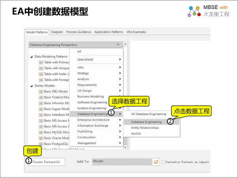Click the folder browse icon beside Model field
This screenshot has height=178, width=238.
pyautogui.click(x=156, y=162)
